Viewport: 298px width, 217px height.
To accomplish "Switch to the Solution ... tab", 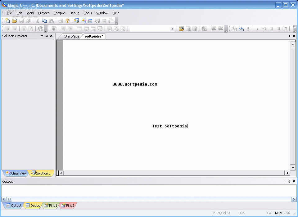I will point(42,173).
